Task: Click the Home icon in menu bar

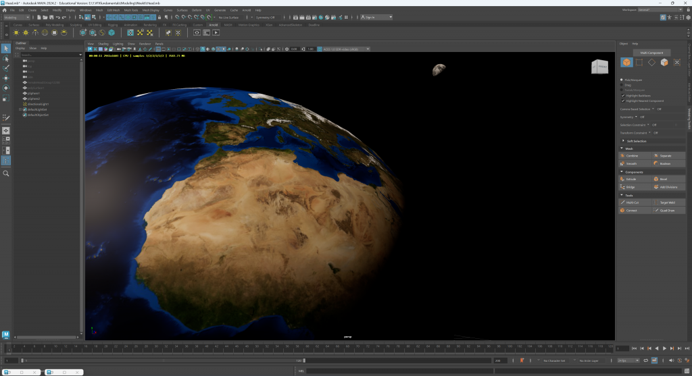Action: point(5,9)
